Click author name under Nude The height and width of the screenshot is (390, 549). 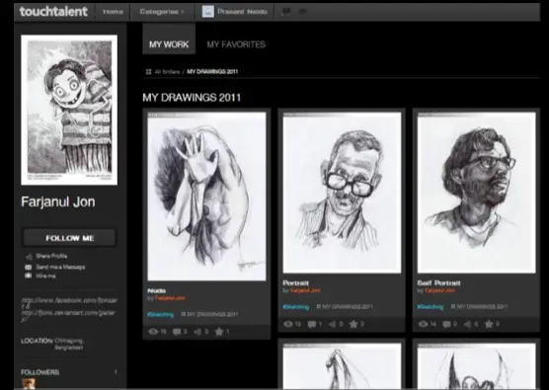(x=170, y=298)
